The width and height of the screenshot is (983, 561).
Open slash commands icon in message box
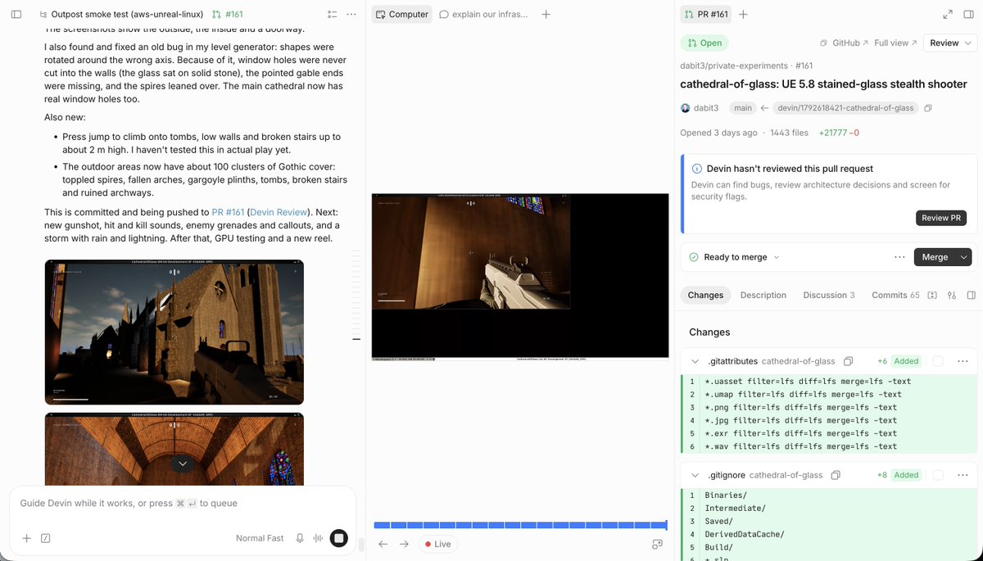click(x=45, y=538)
